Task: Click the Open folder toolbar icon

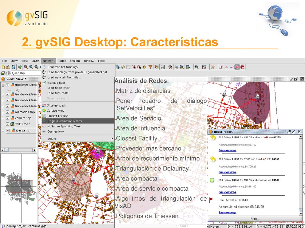Action: point(8,67)
